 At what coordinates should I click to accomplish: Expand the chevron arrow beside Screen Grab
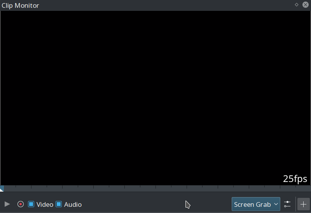pos(276,204)
